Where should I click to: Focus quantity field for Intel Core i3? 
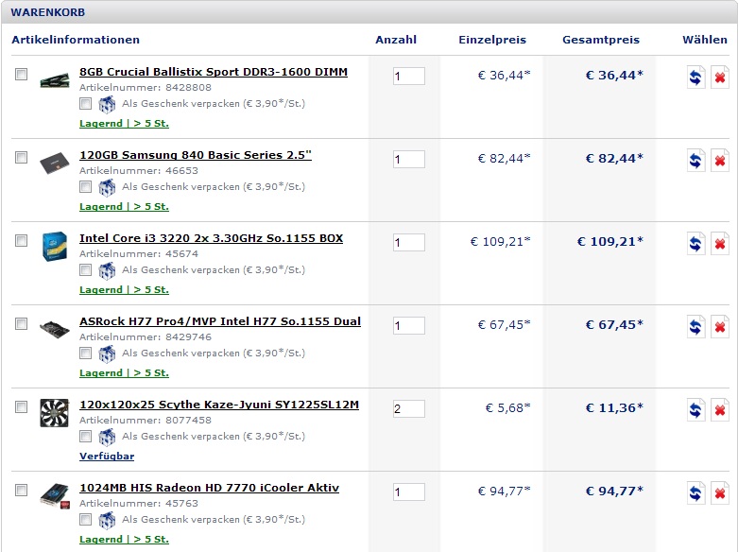point(409,243)
